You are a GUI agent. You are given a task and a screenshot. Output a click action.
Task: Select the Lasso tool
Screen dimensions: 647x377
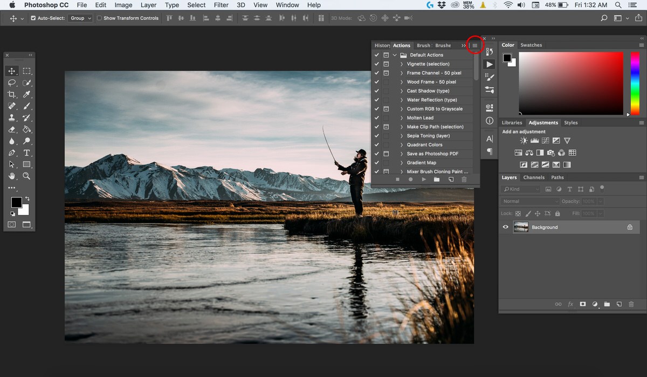click(x=12, y=83)
